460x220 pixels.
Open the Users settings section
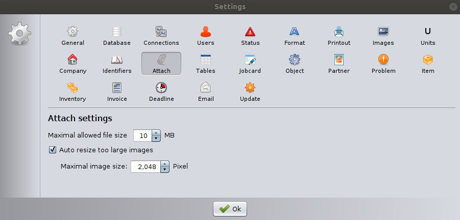point(205,36)
